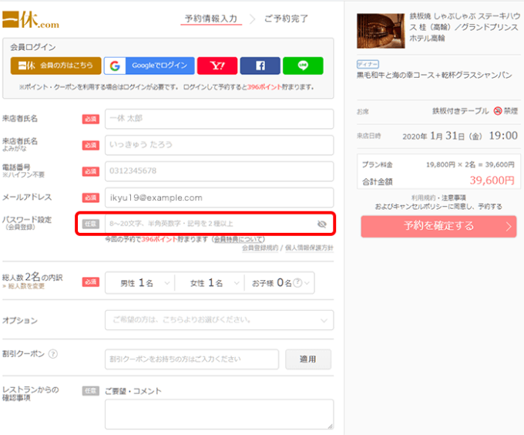Click 予約を確定する confirm button

(438, 226)
